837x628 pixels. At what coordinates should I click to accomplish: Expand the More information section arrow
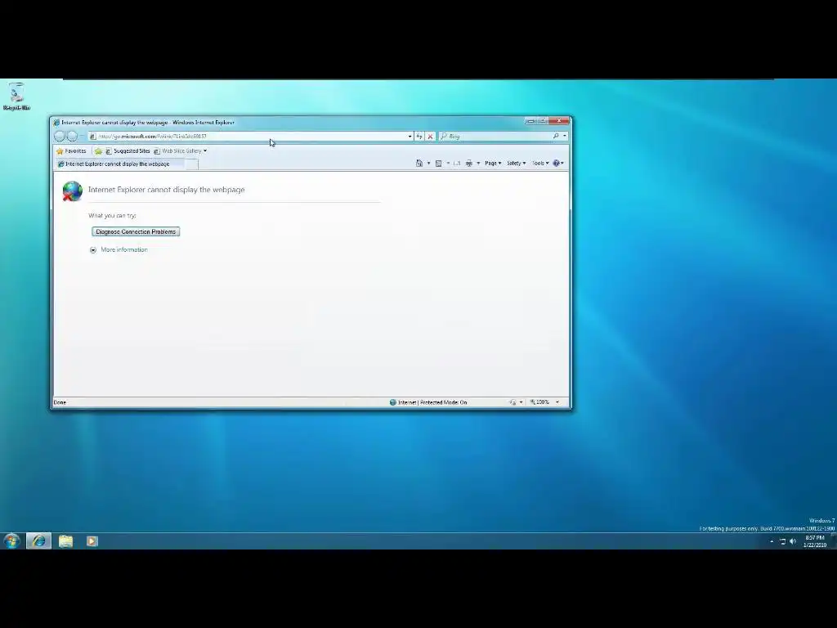93,250
